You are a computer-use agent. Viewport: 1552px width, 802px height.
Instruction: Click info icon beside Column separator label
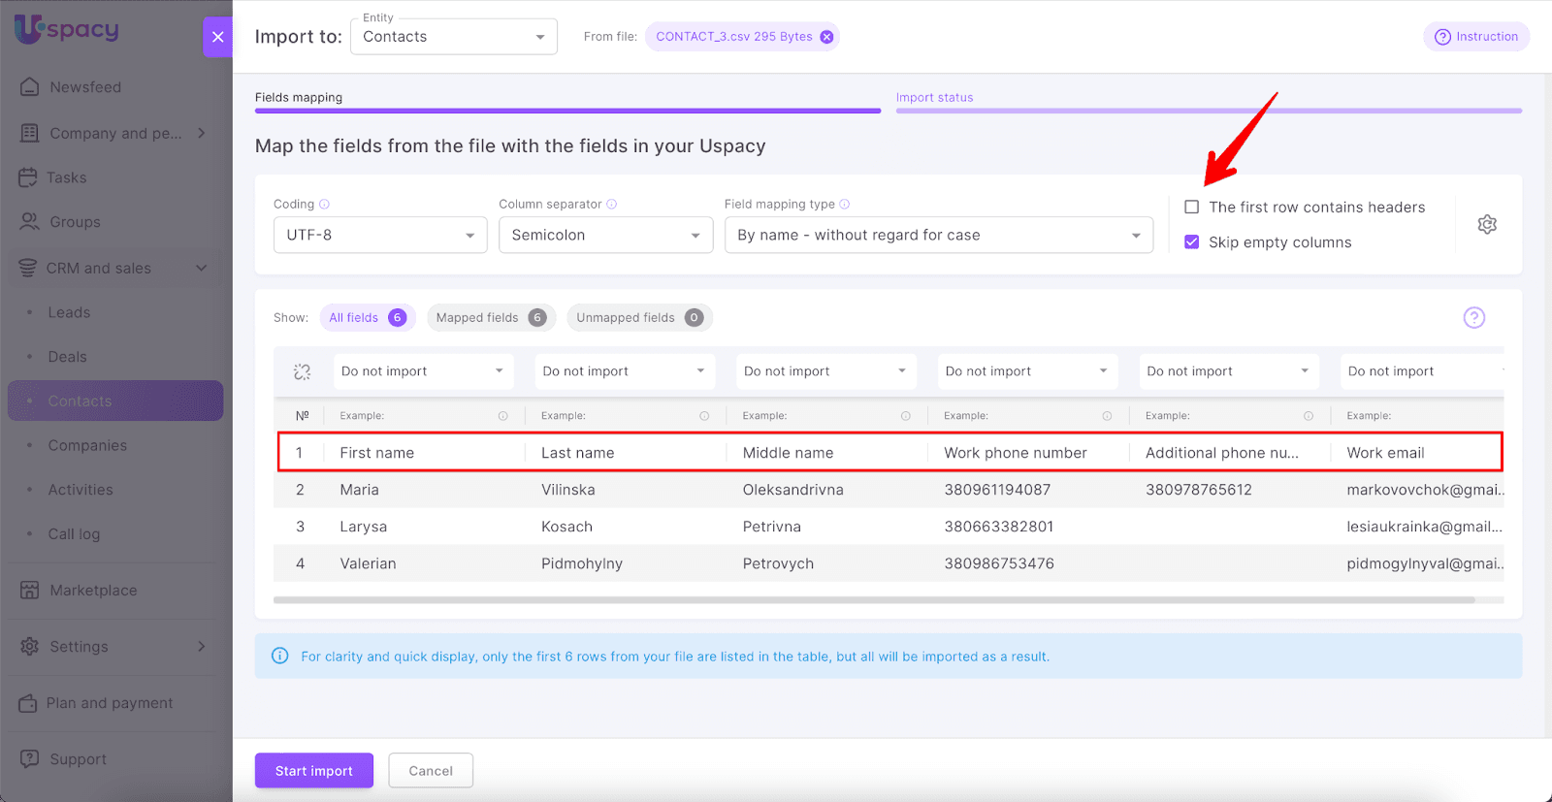pos(612,205)
